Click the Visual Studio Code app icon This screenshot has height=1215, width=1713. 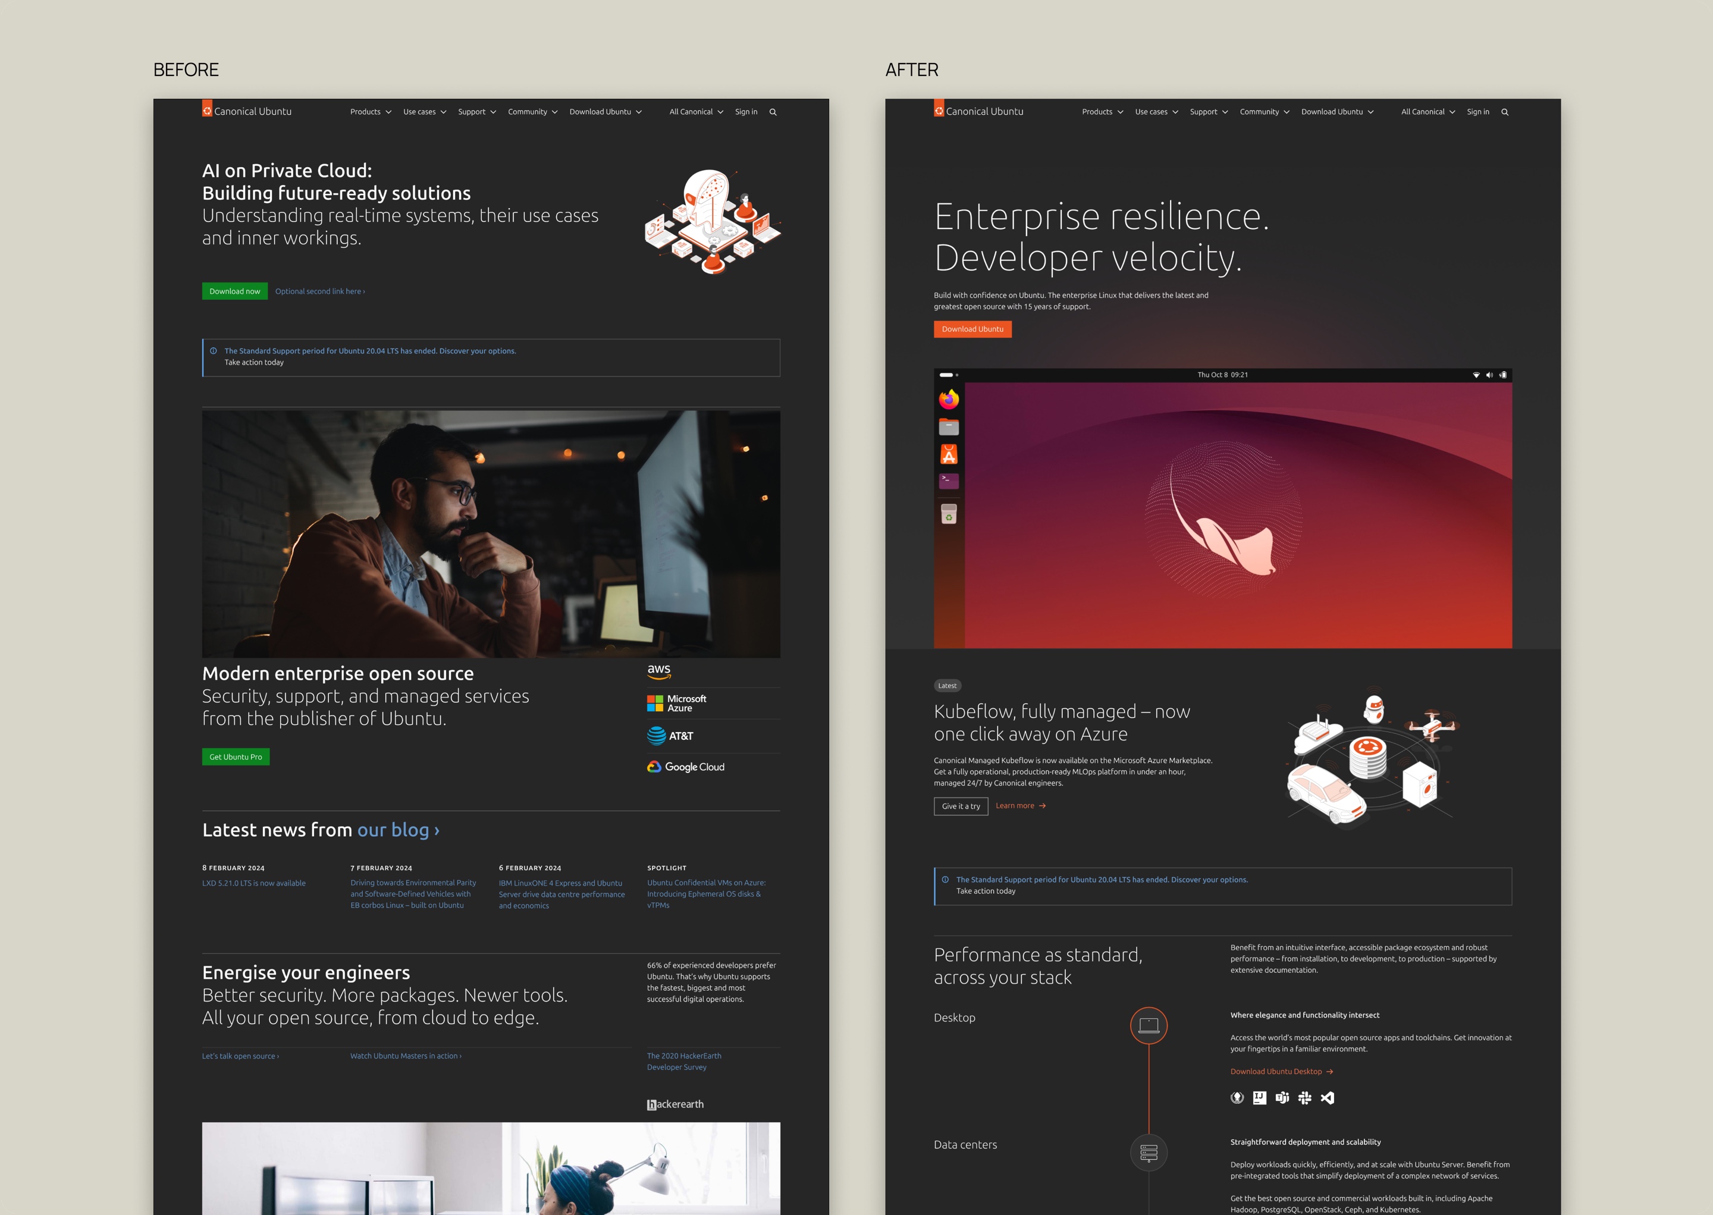(x=1327, y=1097)
